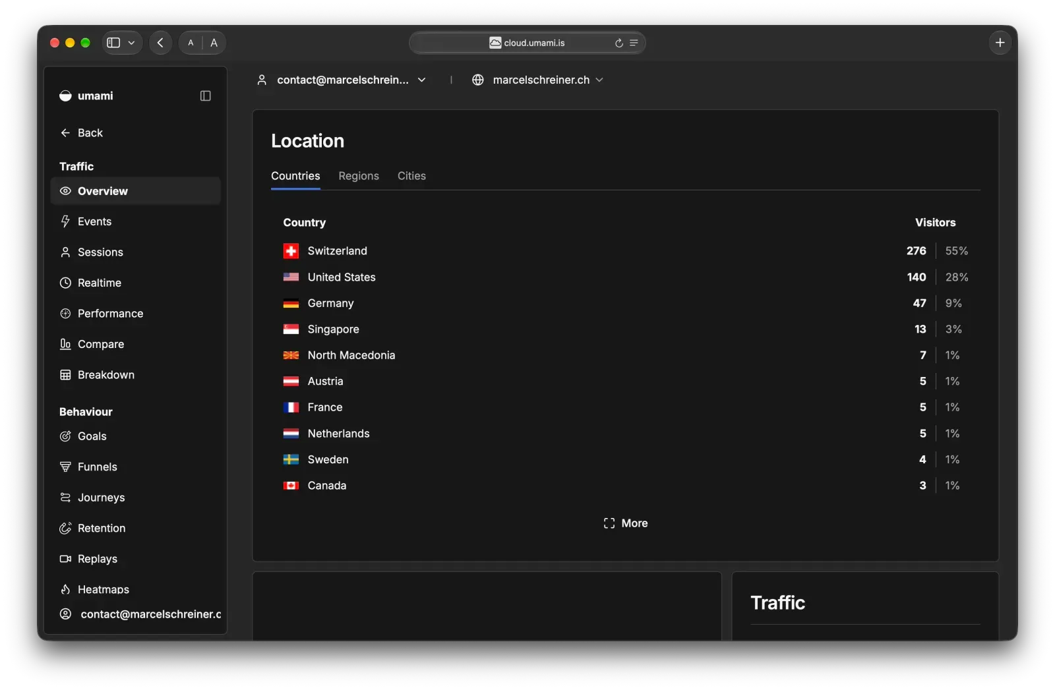Navigate back with the browser back button
This screenshot has height=690, width=1055.
pyautogui.click(x=160, y=43)
